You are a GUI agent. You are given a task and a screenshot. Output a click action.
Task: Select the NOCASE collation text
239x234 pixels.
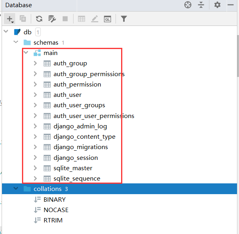click(56, 210)
